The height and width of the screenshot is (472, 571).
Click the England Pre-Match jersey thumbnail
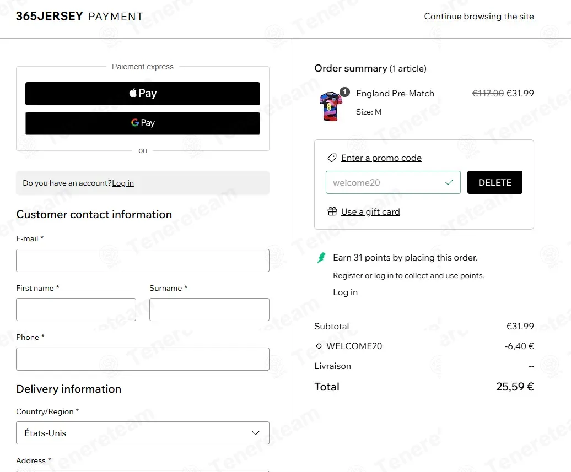(x=331, y=106)
